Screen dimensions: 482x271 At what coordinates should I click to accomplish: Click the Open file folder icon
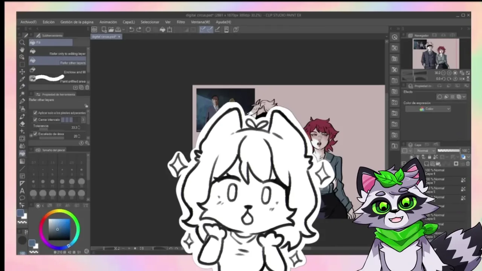(x=111, y=29)
